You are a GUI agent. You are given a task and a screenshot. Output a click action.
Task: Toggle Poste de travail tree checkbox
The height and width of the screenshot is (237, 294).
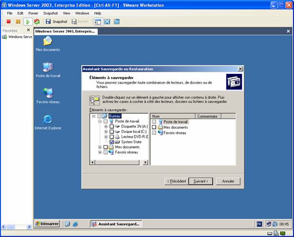click(106, 121)
